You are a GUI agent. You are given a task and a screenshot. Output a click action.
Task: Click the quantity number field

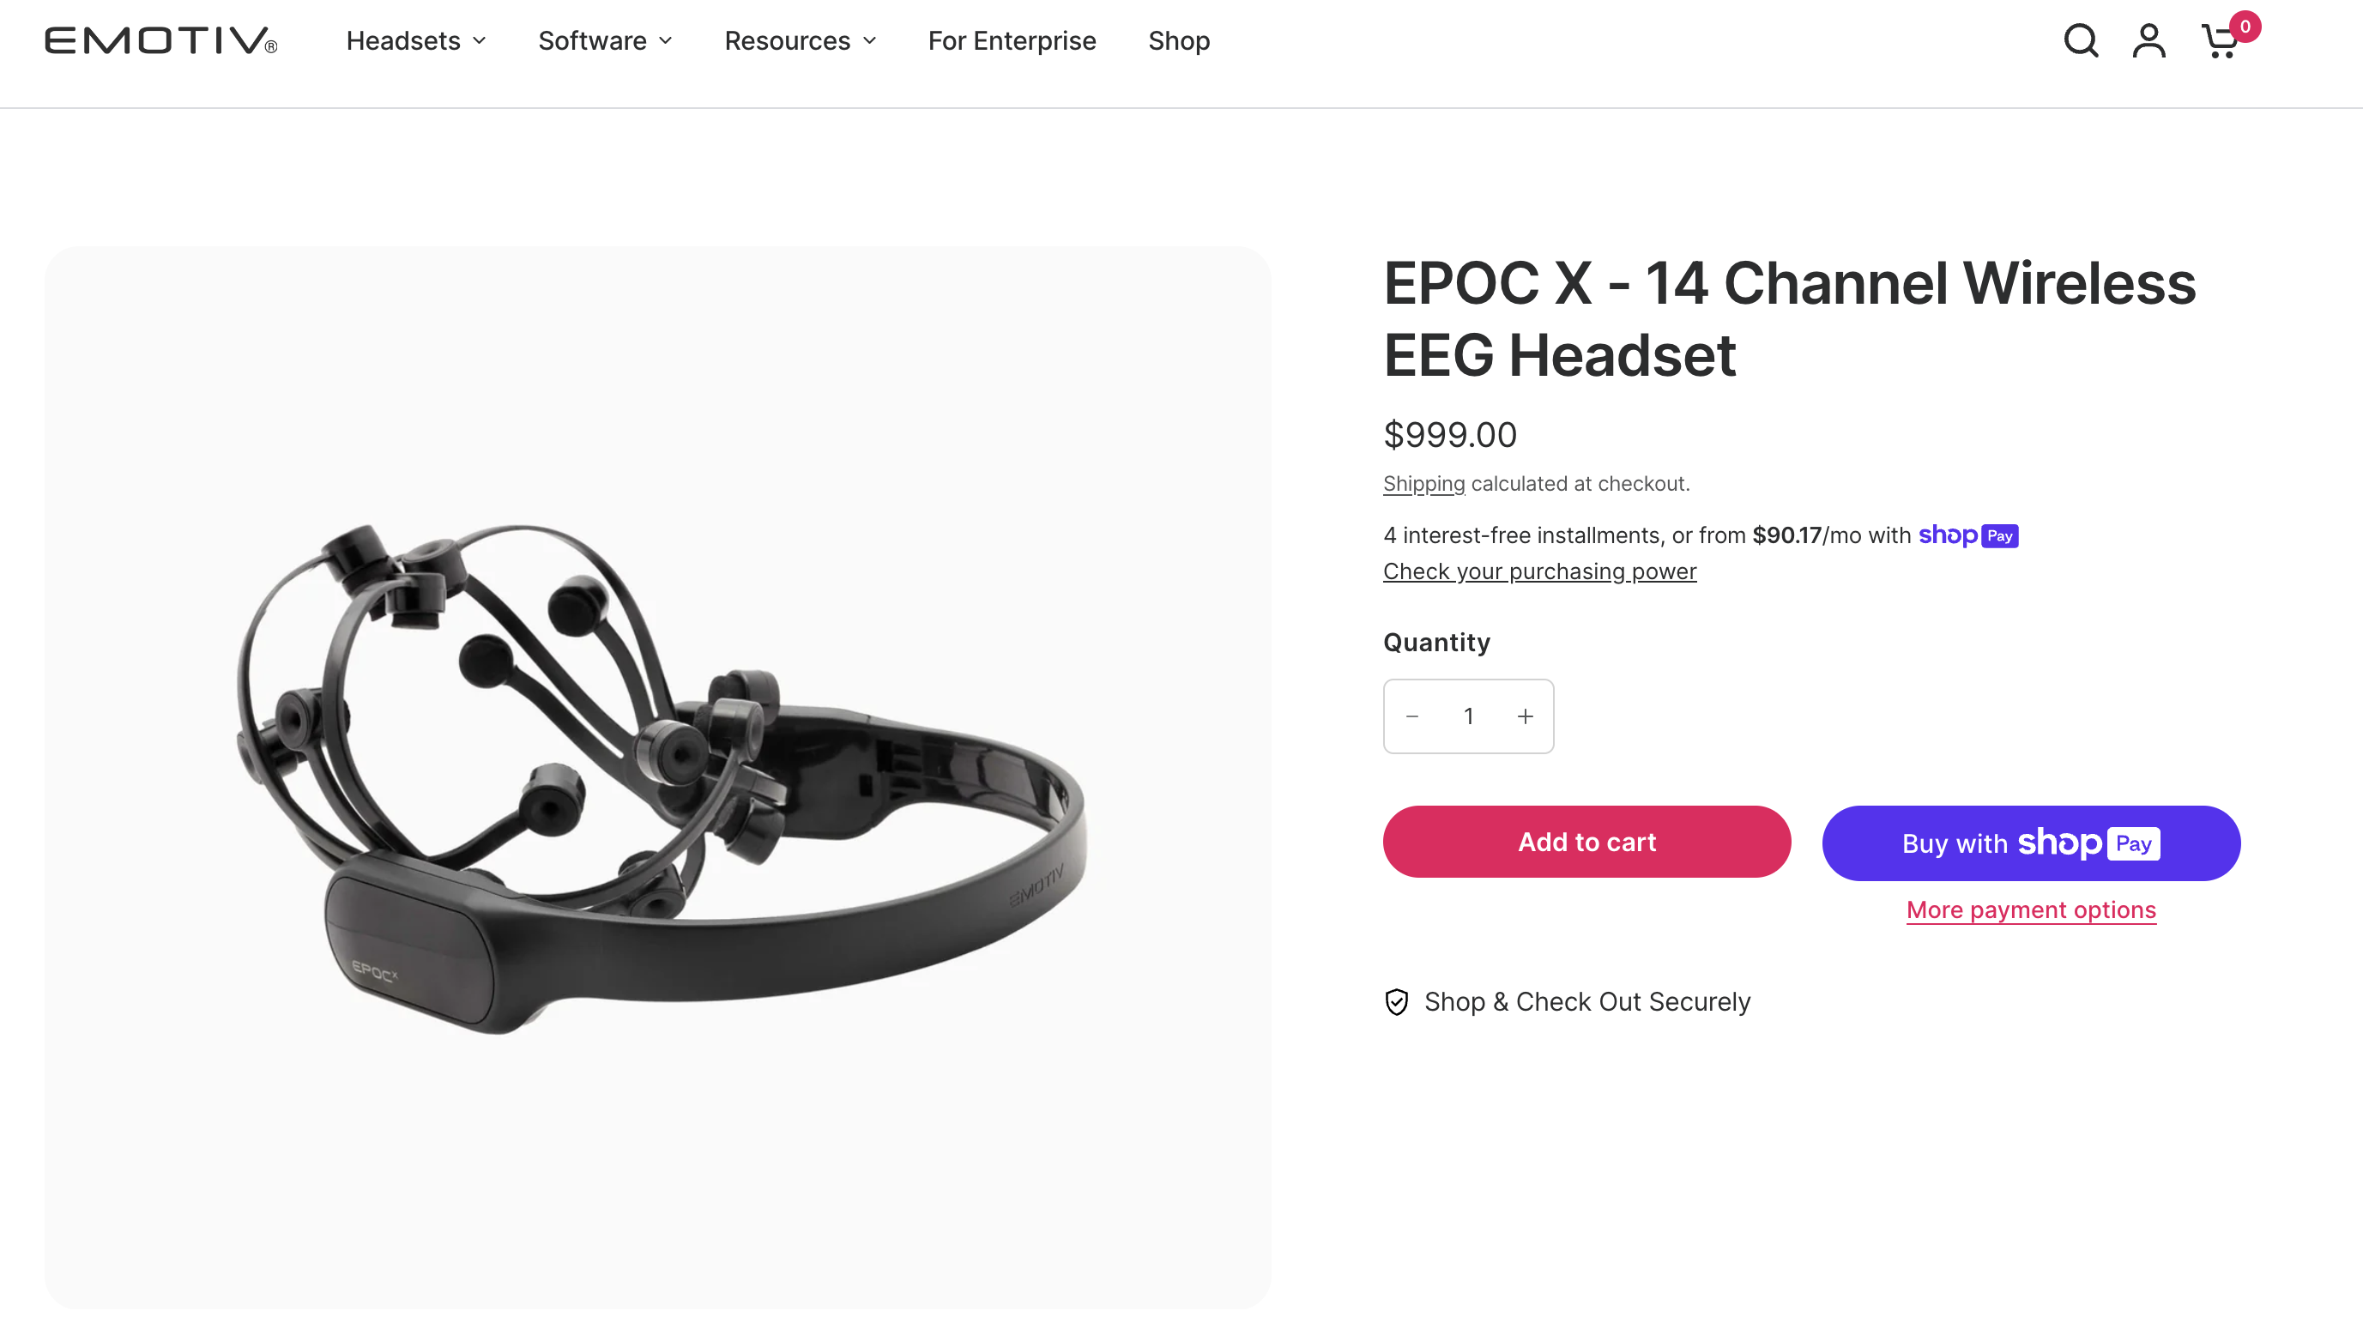pyautogui.click(x=1469, y=716)
